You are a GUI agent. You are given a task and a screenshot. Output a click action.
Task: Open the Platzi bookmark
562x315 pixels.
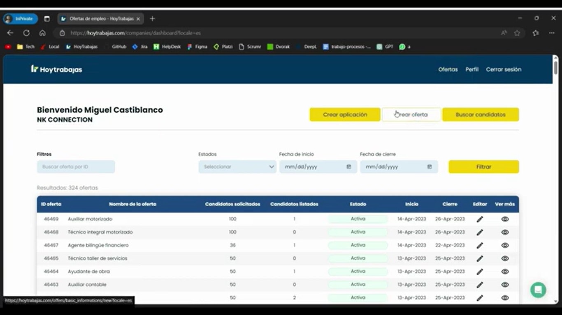[x=223, y=47]
